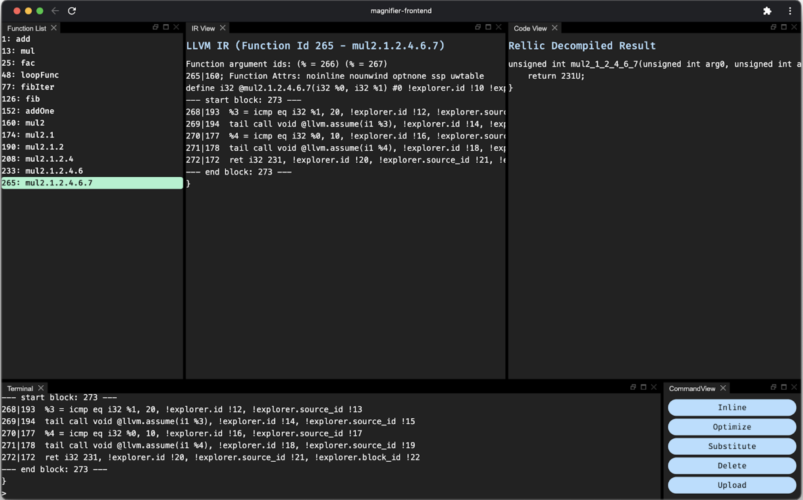The width and height of the screenshot is (803, 500).
Task: Select the Terminal tab
Action: click(x=20, y=388)
